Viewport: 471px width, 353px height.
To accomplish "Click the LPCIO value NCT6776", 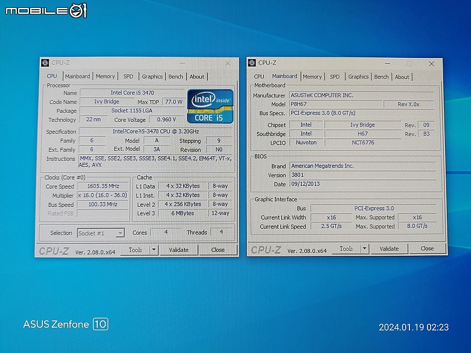I will (363, 142).
